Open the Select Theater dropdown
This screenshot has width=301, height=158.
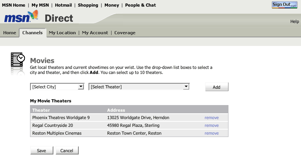pyautogui.click(x=139, y=87)
